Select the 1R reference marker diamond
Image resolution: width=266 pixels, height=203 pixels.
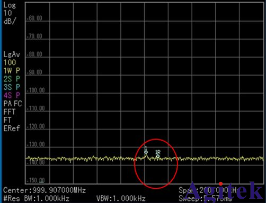158,156
